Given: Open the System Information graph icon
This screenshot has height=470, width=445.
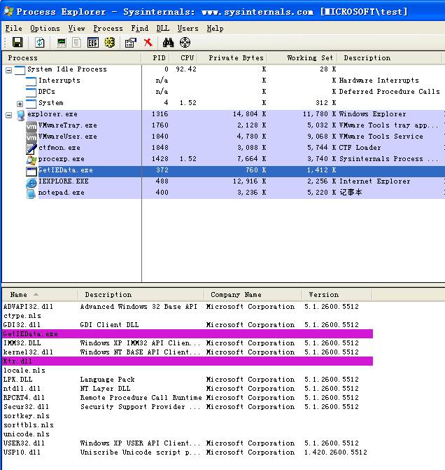Looking at the screenshot, I should click(x=62, y=42).
